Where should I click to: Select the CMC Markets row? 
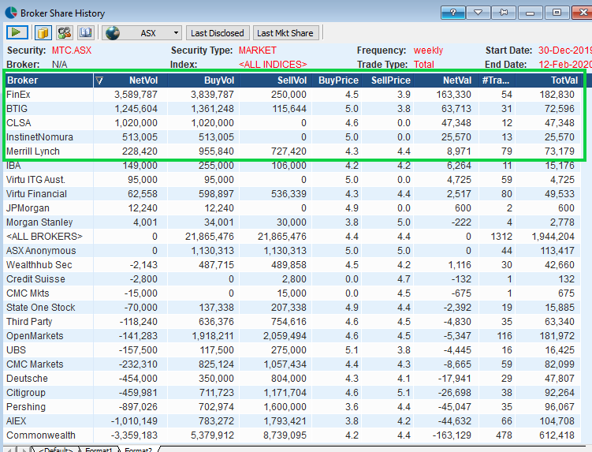pyautogui.click(x=293, y=364)
